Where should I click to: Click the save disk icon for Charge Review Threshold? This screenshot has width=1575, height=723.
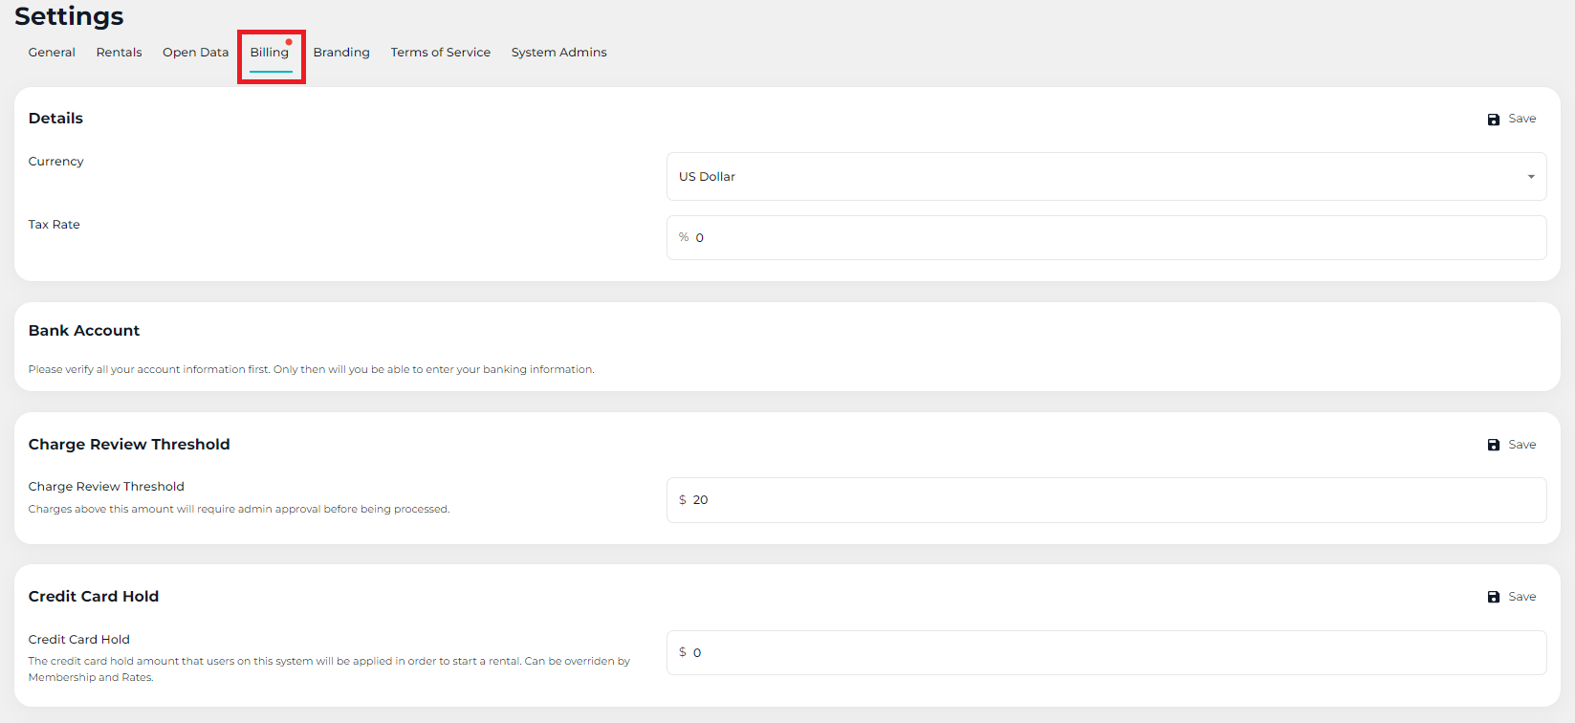1493,445
